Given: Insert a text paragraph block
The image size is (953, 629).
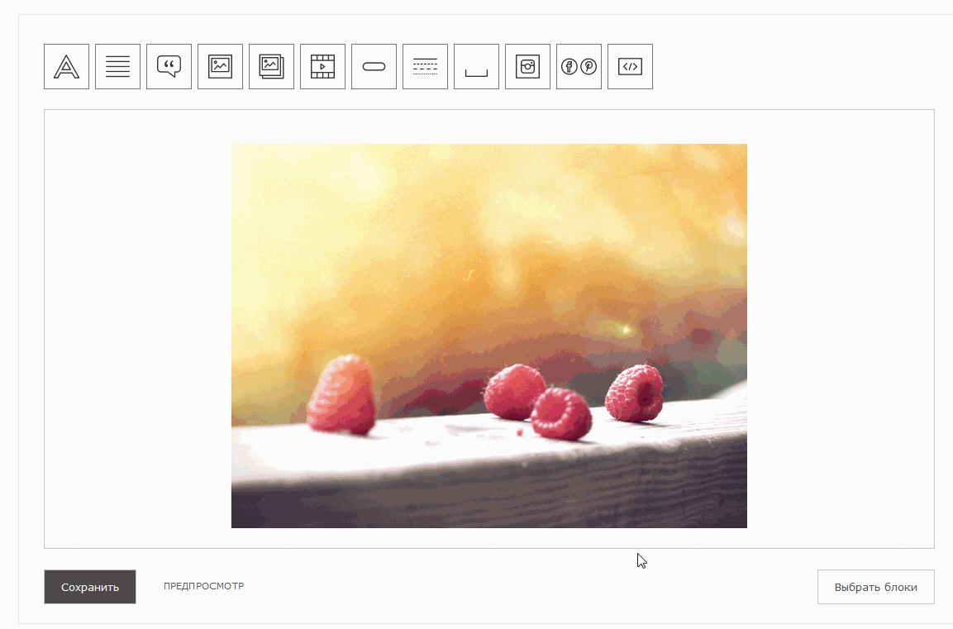Looking at the screenshot, I should [118, 66].
